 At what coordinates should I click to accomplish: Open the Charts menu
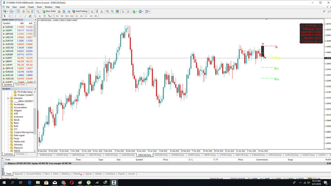31,7
